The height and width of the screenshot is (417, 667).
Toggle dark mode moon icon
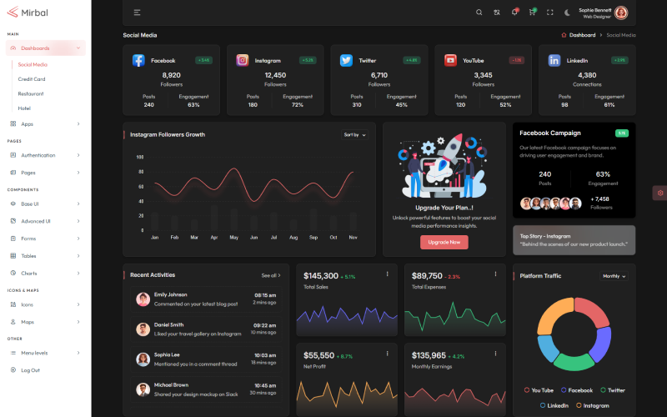tap(568, 13)
